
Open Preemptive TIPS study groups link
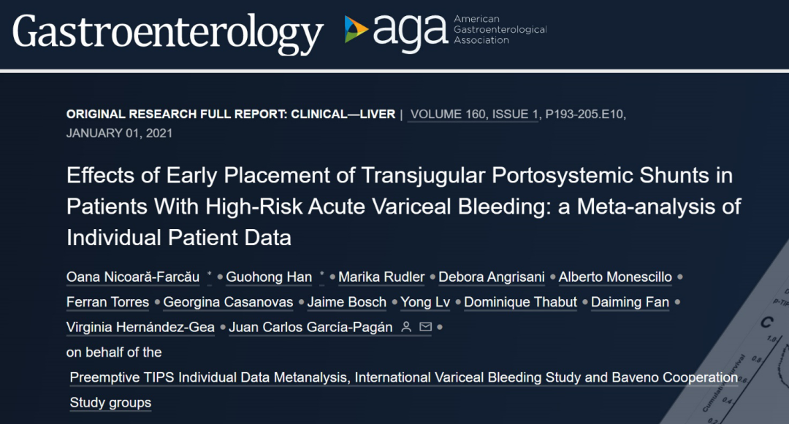tap(403, 390)
